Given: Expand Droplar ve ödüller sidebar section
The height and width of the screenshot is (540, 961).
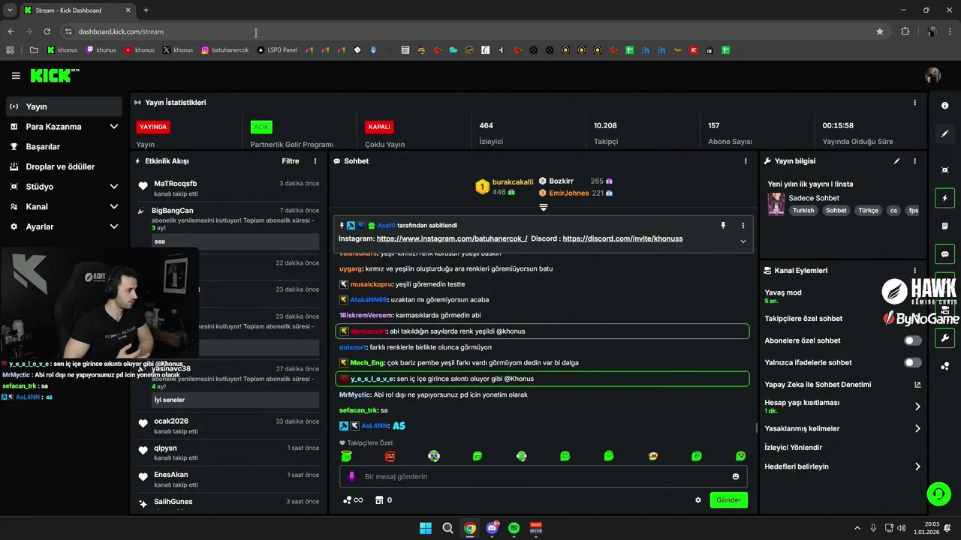Looking at the screenshot, I should tap(64, 166).
